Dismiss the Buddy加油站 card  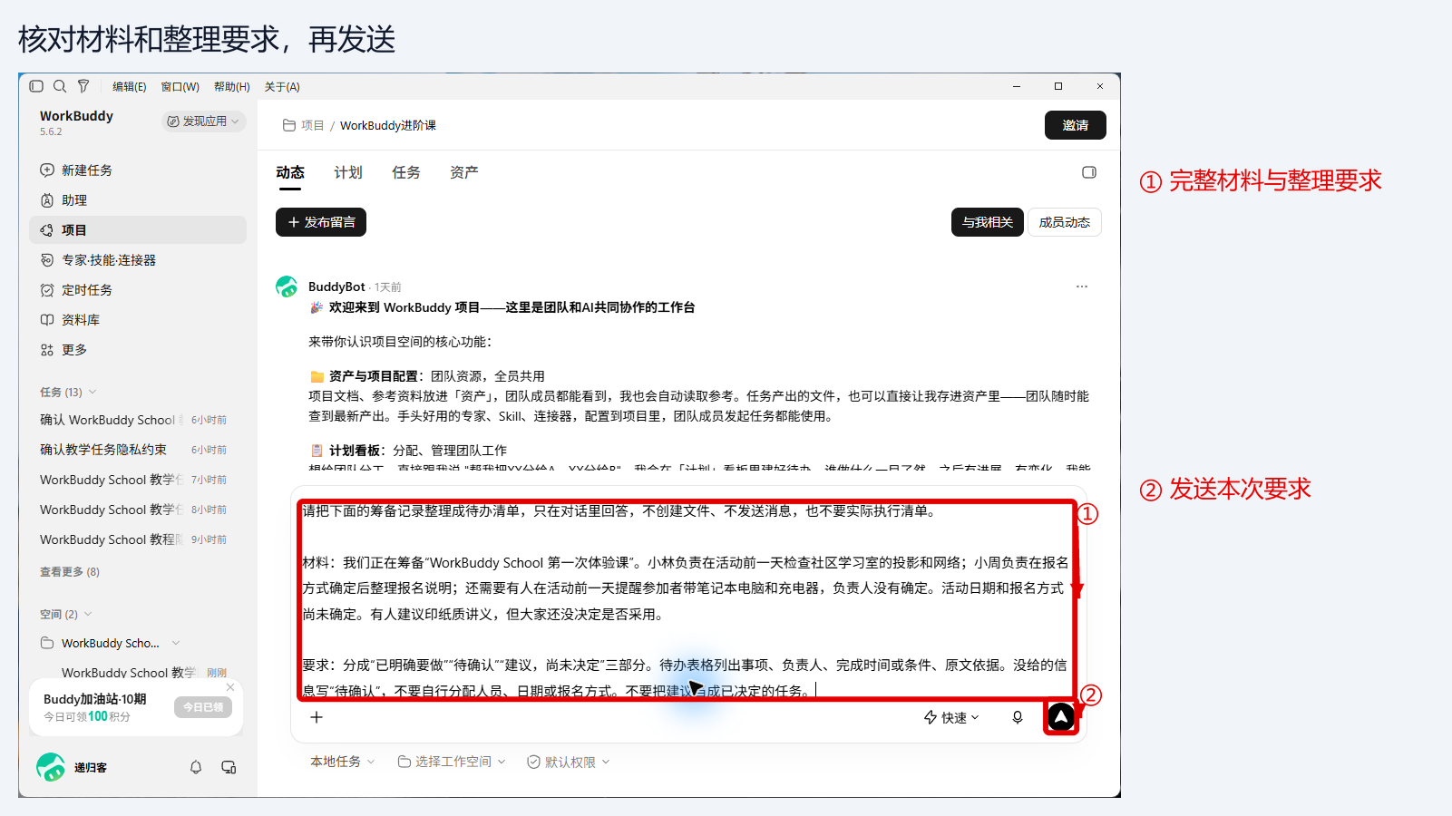(230, 687)
